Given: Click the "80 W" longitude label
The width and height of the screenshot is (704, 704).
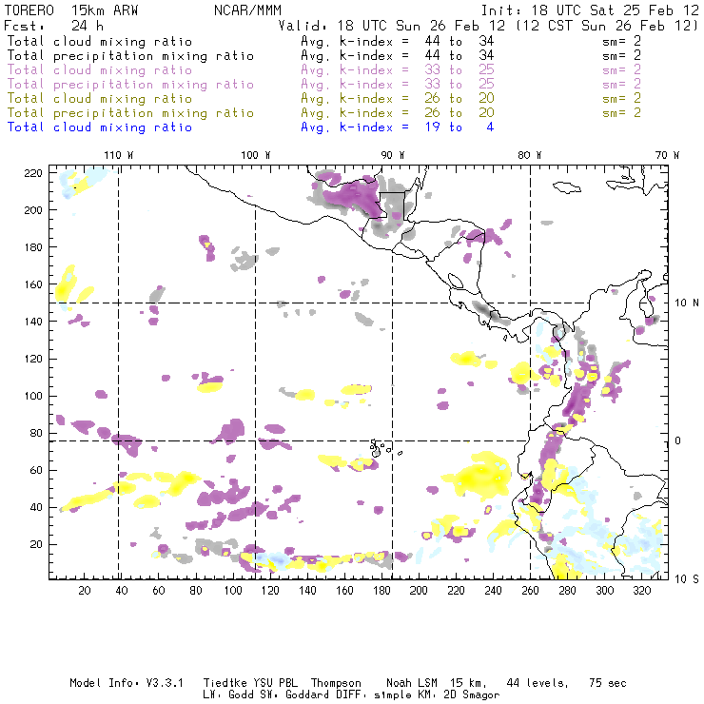Looking at the screenshot, I should click(x=530, y=155).
